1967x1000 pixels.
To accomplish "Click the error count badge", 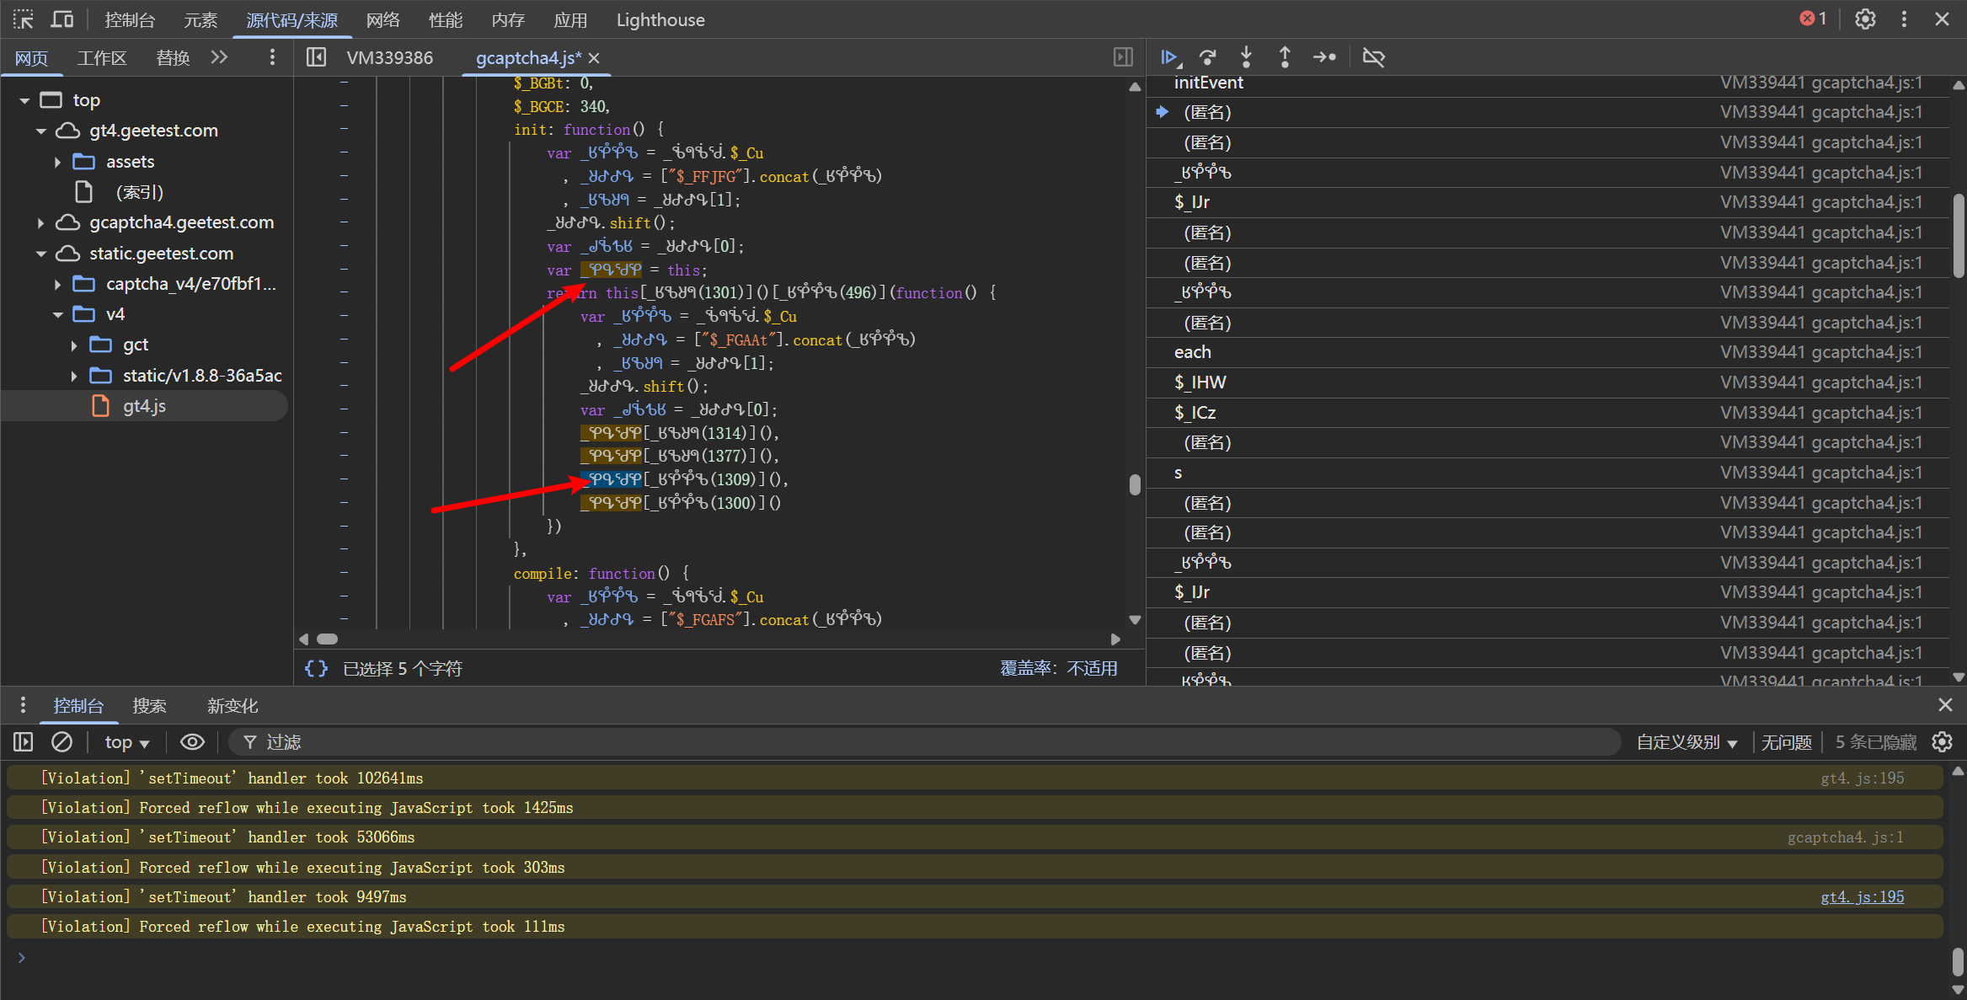I will coord(1813,19).
